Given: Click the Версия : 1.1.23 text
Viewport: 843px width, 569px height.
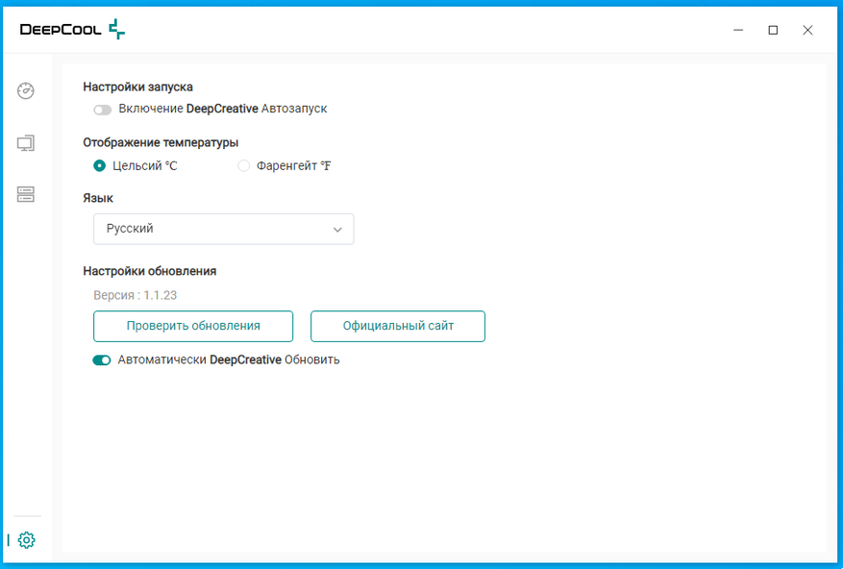Looking at the screenshot, I should (135, 295).
